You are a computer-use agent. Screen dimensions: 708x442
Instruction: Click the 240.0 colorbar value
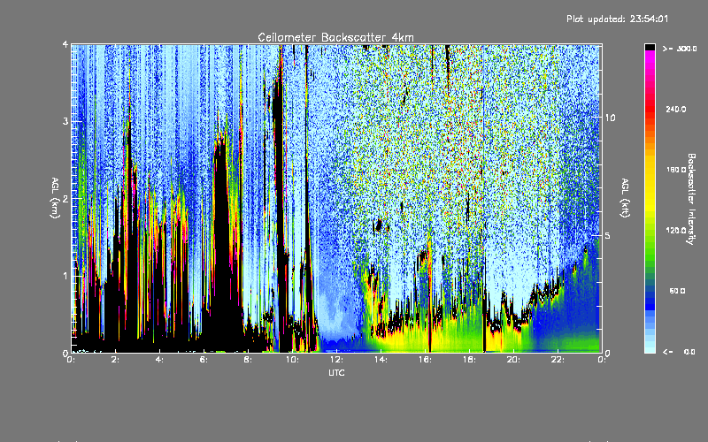click(675, 110)
